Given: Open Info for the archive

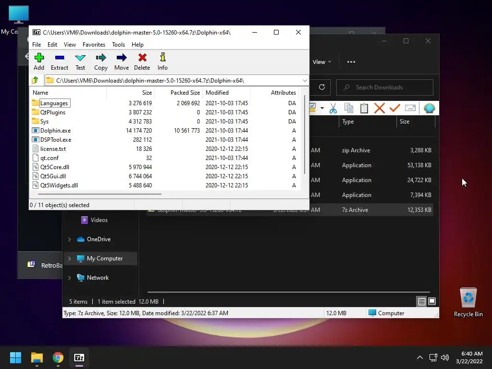Looking at the screenshot, I should click(x=162, y=61).
